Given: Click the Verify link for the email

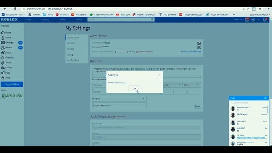Looking at the screenshot, I should coord(184,51).
